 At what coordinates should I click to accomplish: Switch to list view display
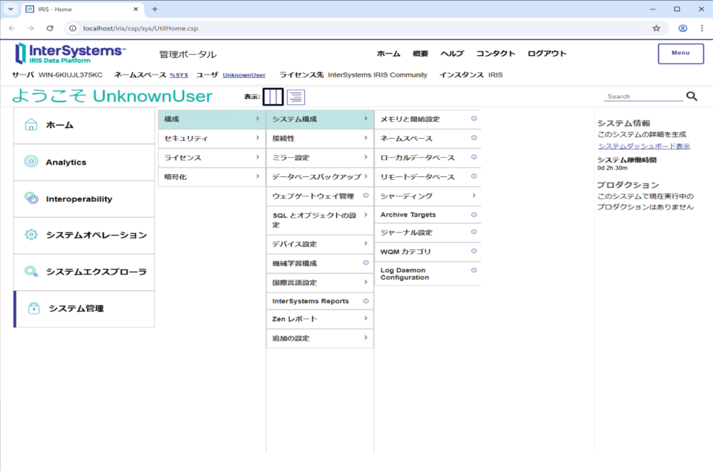(x=296, y=97)
